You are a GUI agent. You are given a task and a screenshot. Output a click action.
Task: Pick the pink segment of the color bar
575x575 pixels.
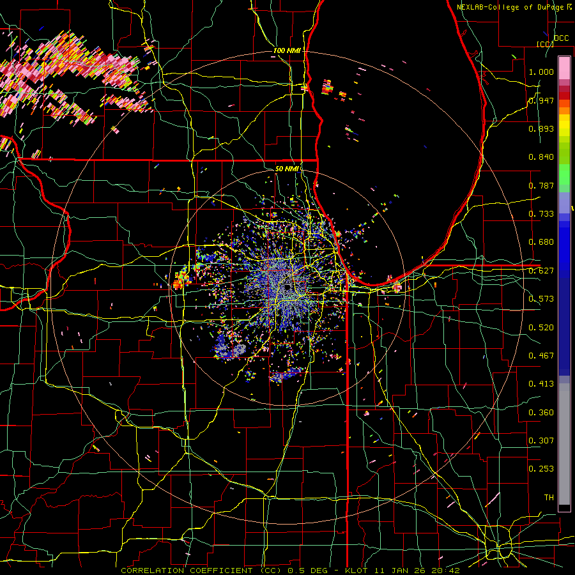tap(564, 68)
